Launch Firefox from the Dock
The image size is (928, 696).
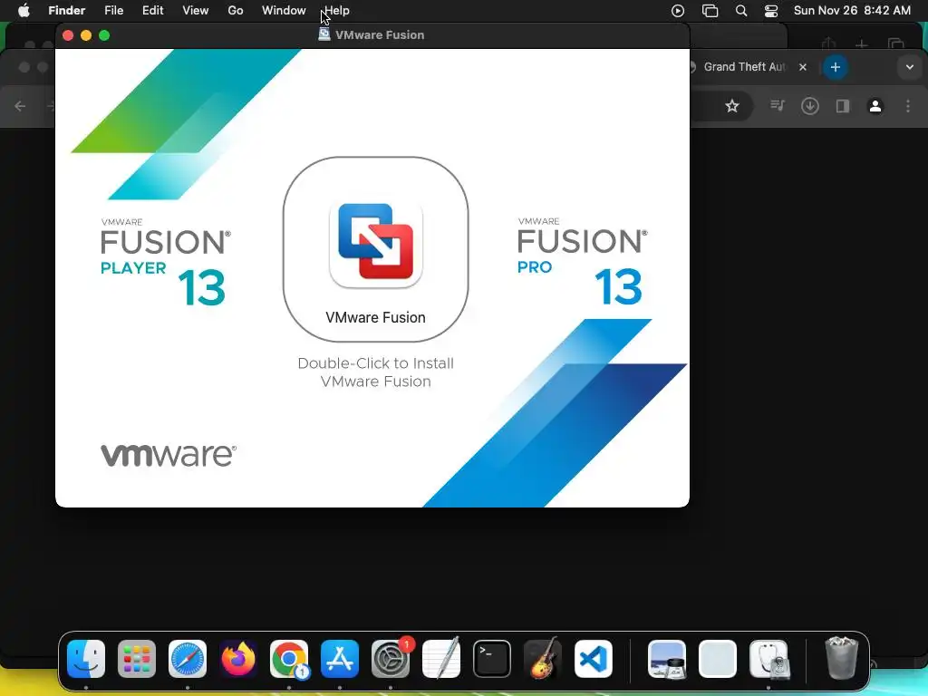click(x=238, y=659)
